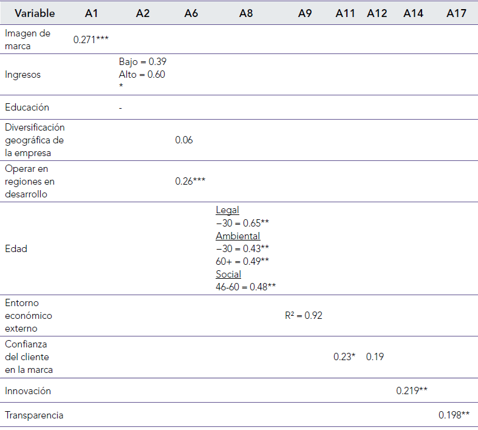Click the underlined Social heading

[x=228, y=274]
